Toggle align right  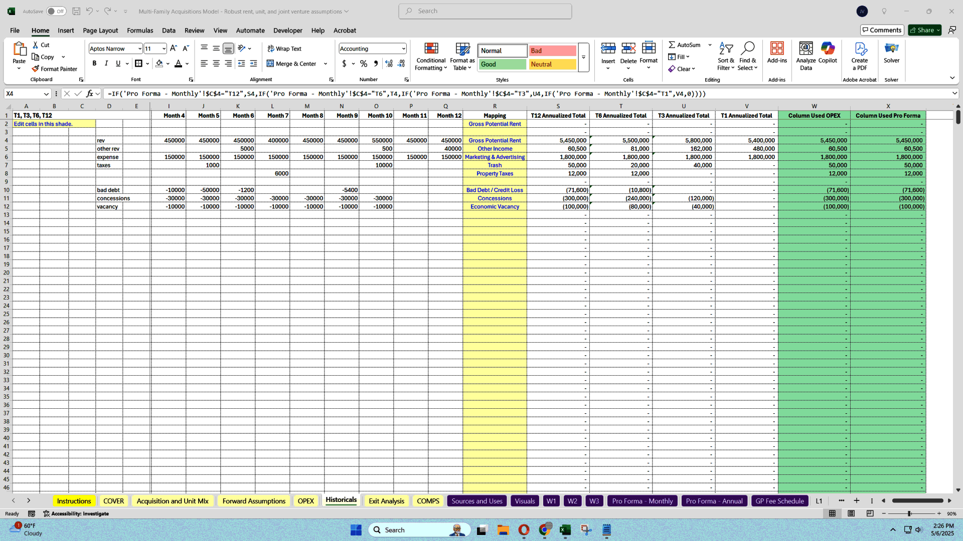(228, 64)
